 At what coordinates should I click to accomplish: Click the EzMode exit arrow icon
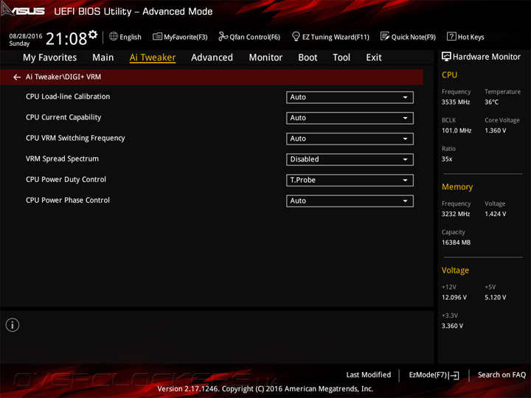tap(455, 375)
